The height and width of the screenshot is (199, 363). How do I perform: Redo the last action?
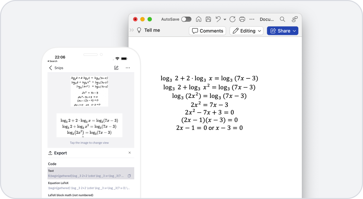(x=232, y=19)
